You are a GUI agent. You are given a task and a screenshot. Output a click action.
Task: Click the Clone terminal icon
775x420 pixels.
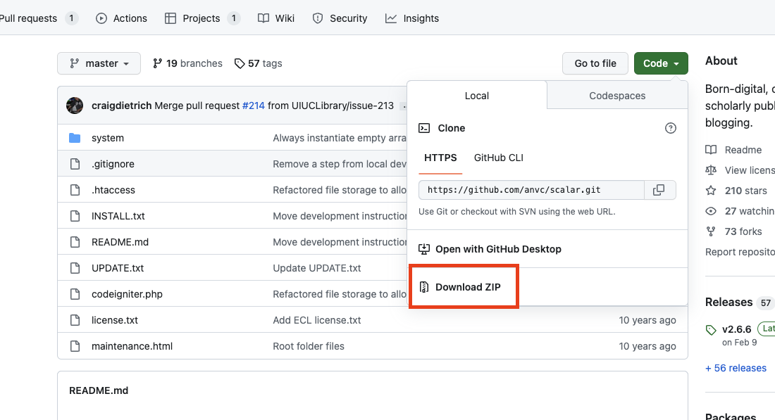[x=424, y=128]
